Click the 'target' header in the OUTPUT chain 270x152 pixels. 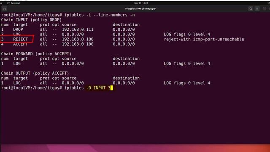(x=21, y=78)
